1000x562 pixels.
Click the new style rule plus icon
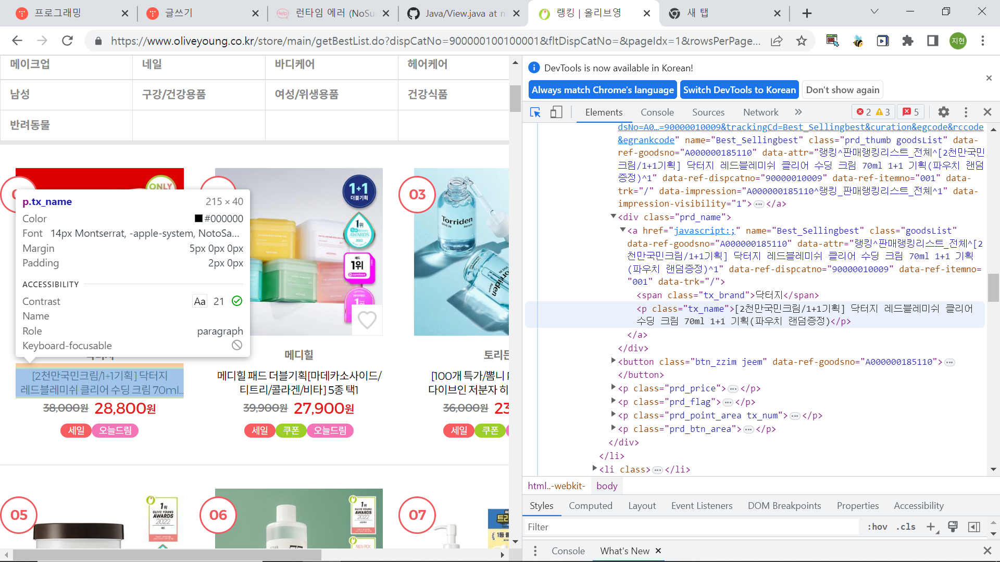[x=931, y=527]
